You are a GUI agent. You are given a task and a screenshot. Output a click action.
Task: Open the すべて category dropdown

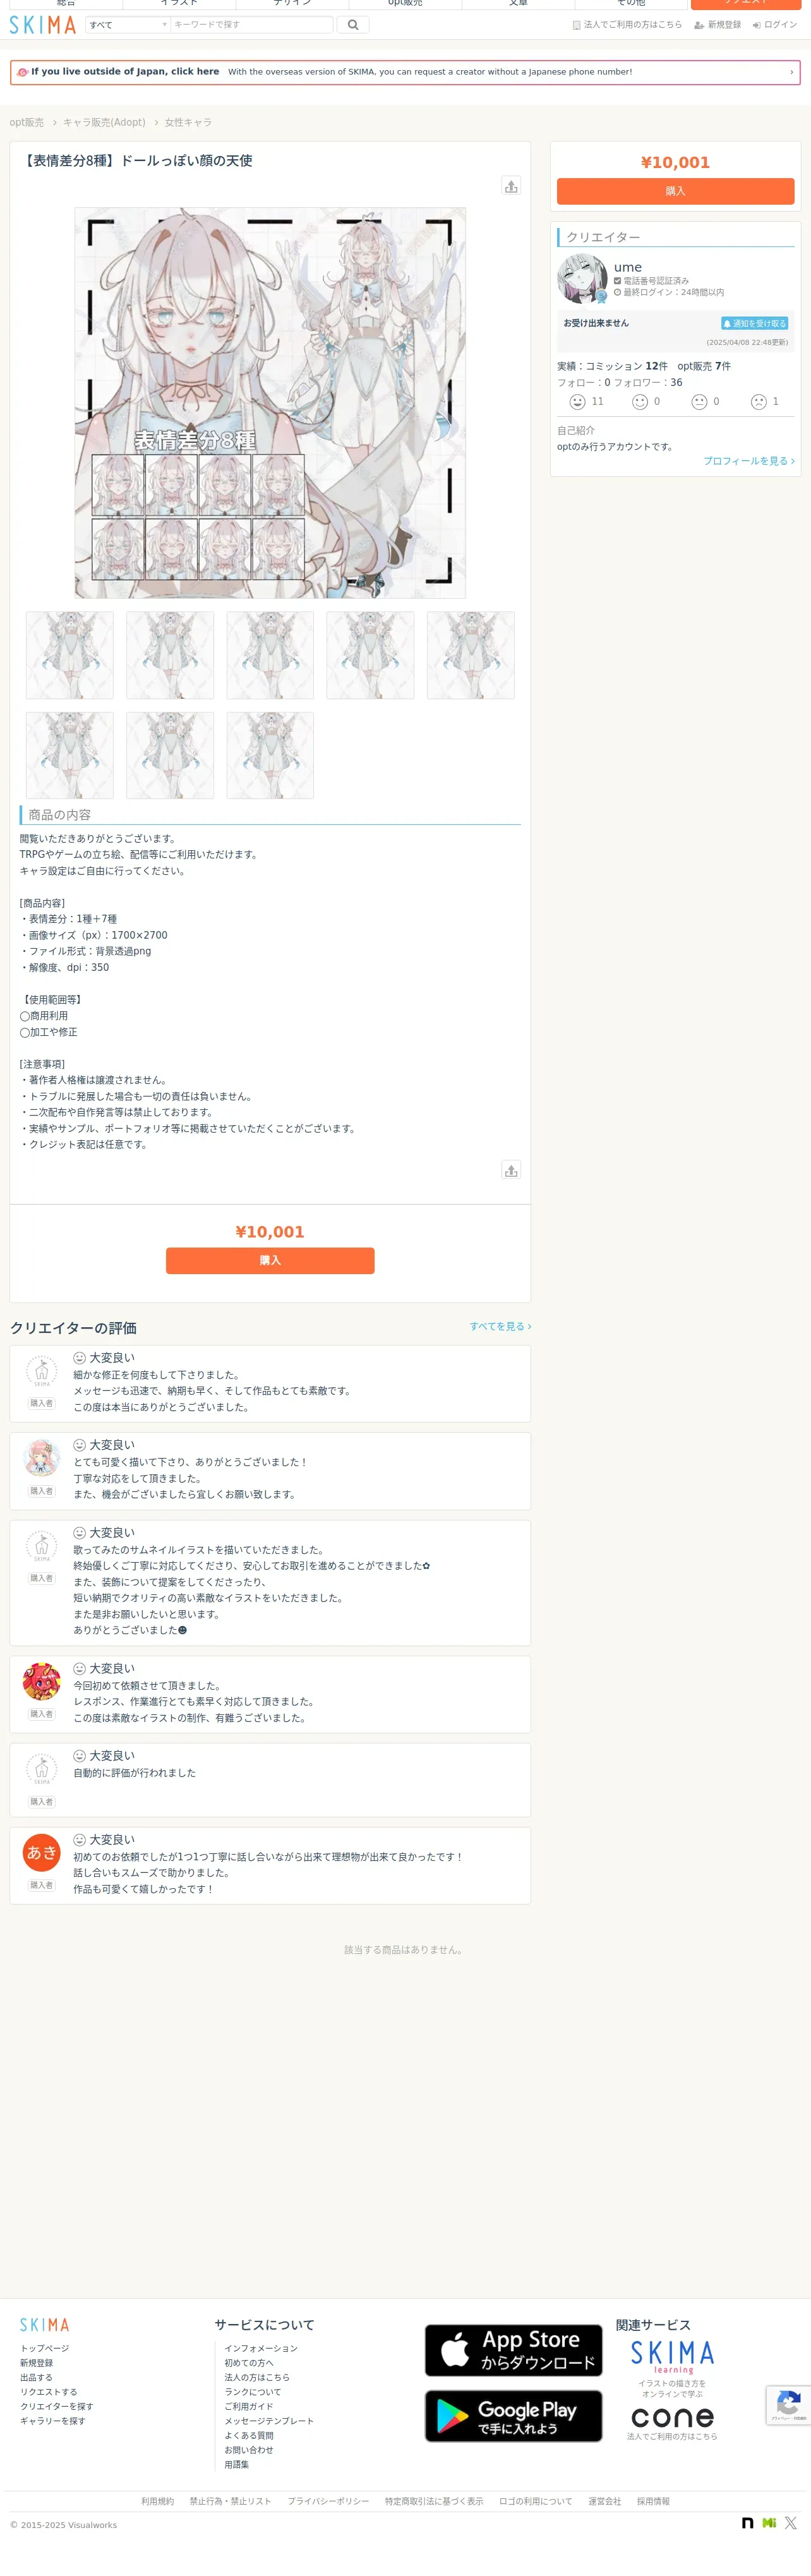[128, 25]
